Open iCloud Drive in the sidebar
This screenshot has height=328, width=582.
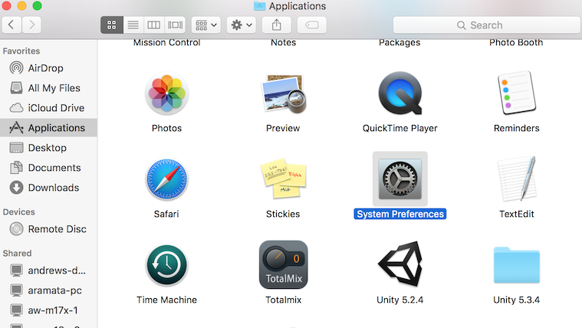[x=48, y=108]
